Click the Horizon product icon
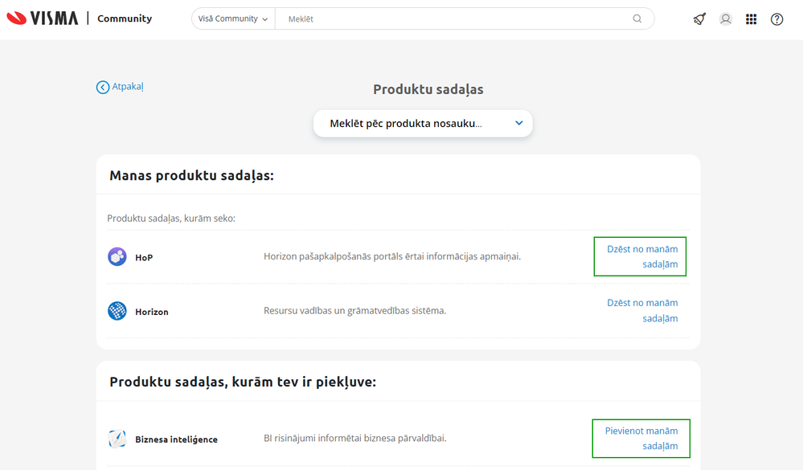The width and height of the screenshot is (803, 470). point(117,311)
